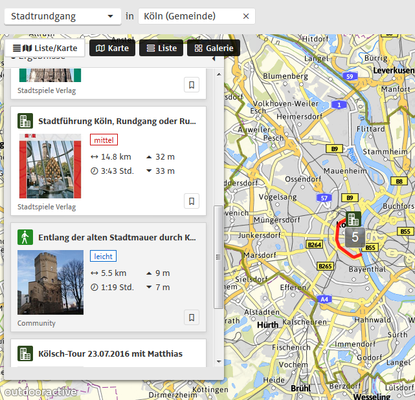Viewport: 415px width, 400px height.
Task: Switch to Liste/Karte view
Action: click(45, 48)
